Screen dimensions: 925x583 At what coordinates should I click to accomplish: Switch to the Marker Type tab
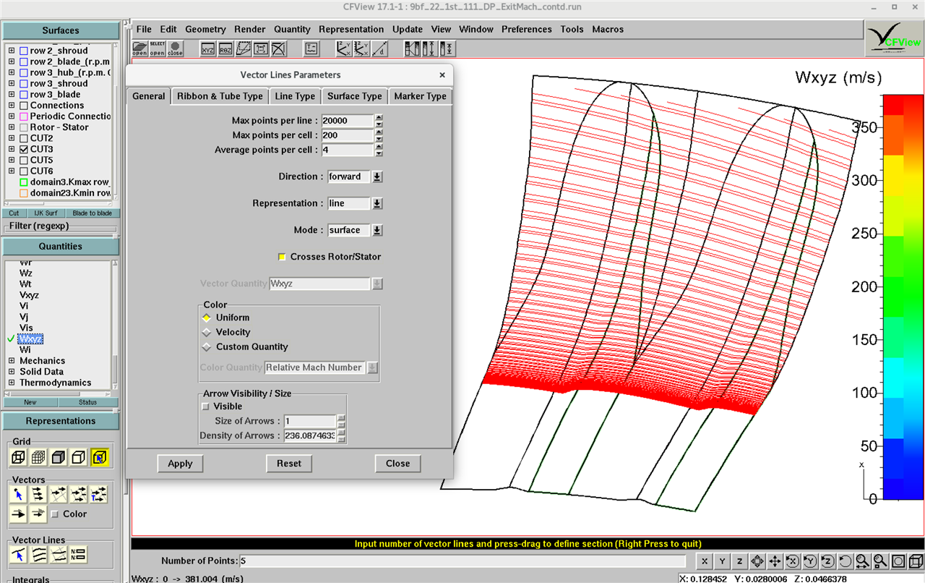420,96
